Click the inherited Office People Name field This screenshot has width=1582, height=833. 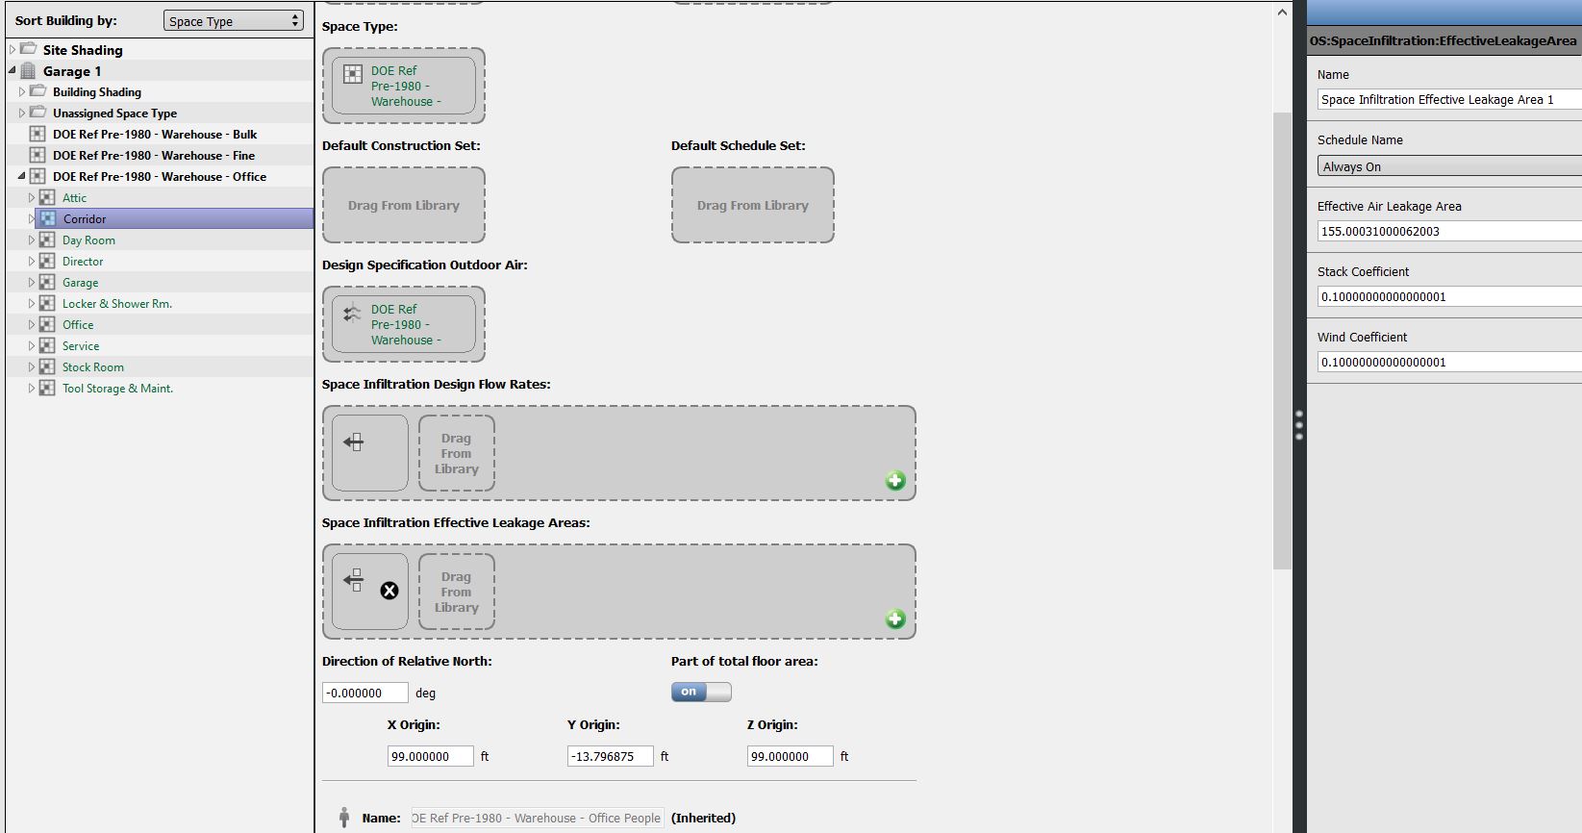click(537, 818)
